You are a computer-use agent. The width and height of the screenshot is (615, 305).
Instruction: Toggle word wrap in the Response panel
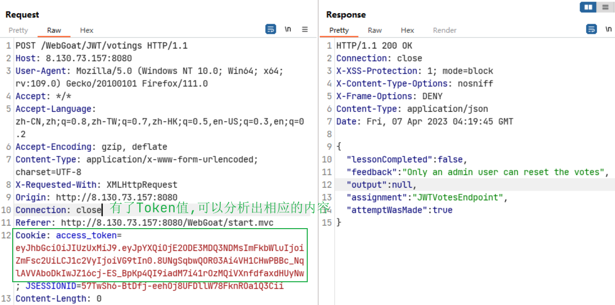591,29
